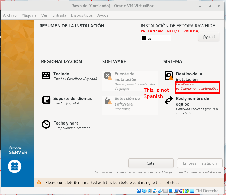Click VirtualBox network adapters status icon

tap(155, 191)
